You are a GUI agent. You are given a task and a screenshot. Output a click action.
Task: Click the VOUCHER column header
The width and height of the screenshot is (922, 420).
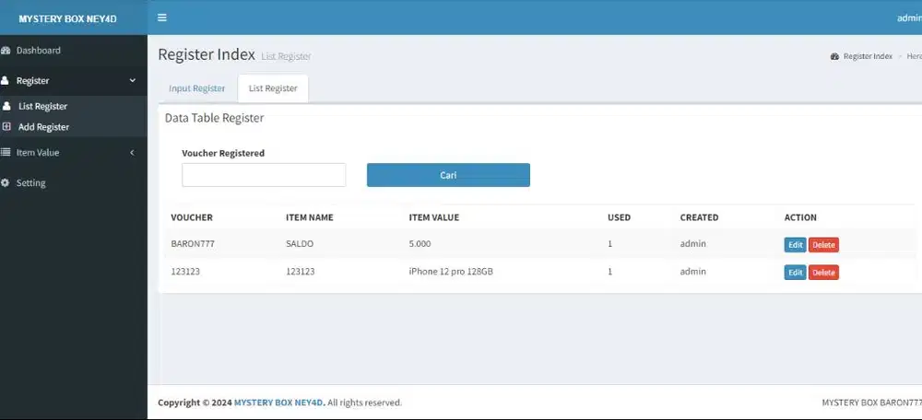tap(192, 217)
